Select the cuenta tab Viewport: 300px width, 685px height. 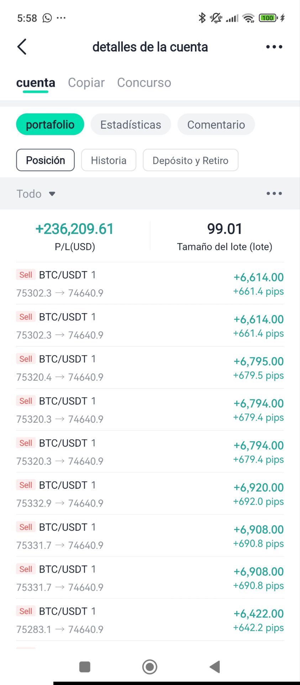tap(36, 82)
